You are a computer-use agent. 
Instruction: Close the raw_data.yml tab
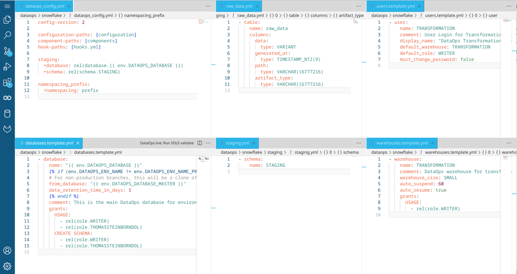coord(257,6)
